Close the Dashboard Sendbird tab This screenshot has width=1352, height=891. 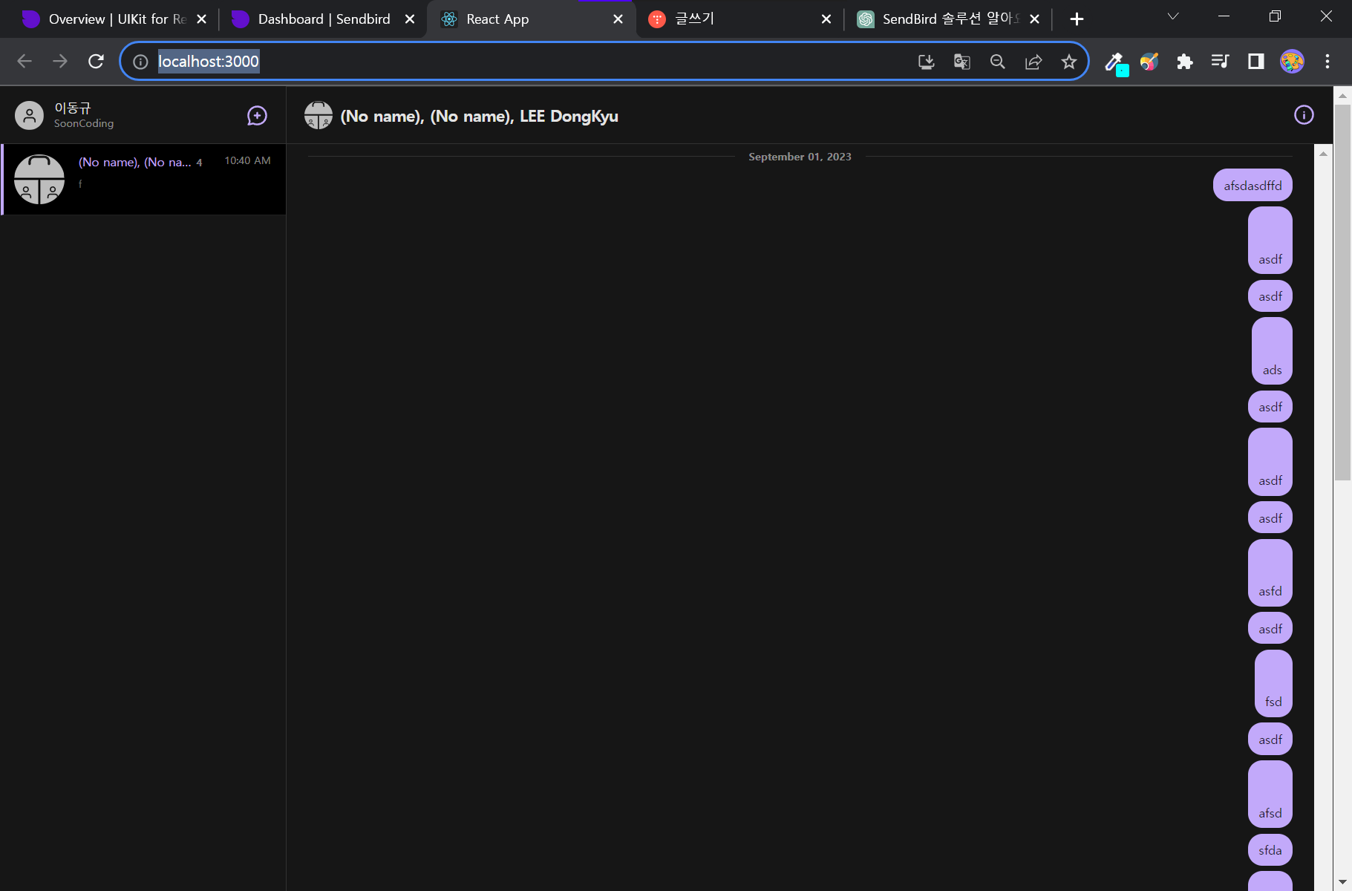point(410,19)
